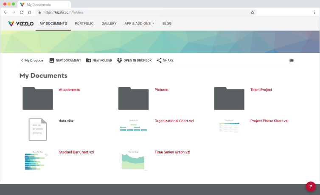Select the My Documents browser tab
The height and width of the screenshot is (195, 320).
44,5
